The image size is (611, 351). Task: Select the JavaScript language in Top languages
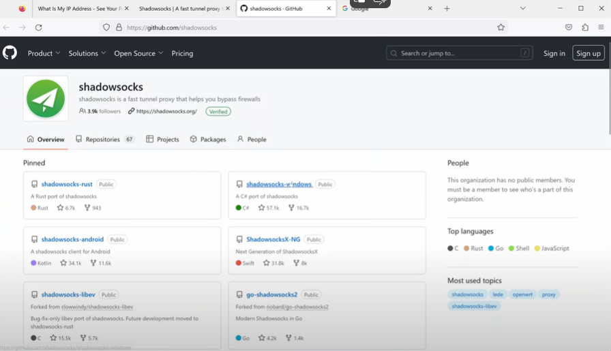[x=552, y=248]
